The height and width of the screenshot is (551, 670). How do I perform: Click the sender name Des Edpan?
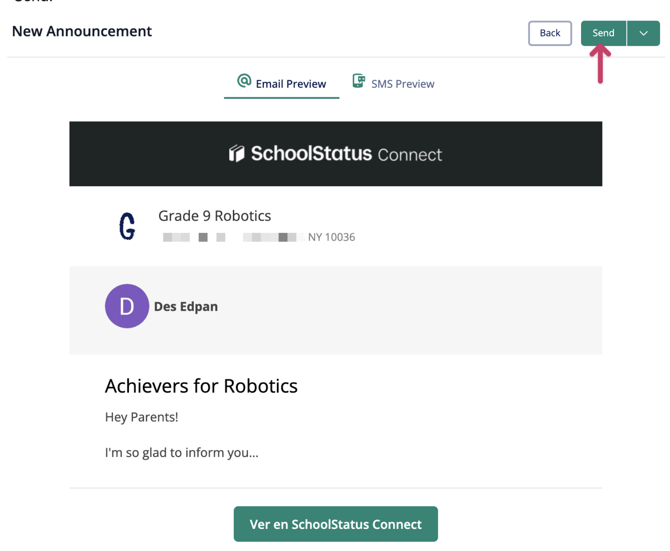coord(185,306)
